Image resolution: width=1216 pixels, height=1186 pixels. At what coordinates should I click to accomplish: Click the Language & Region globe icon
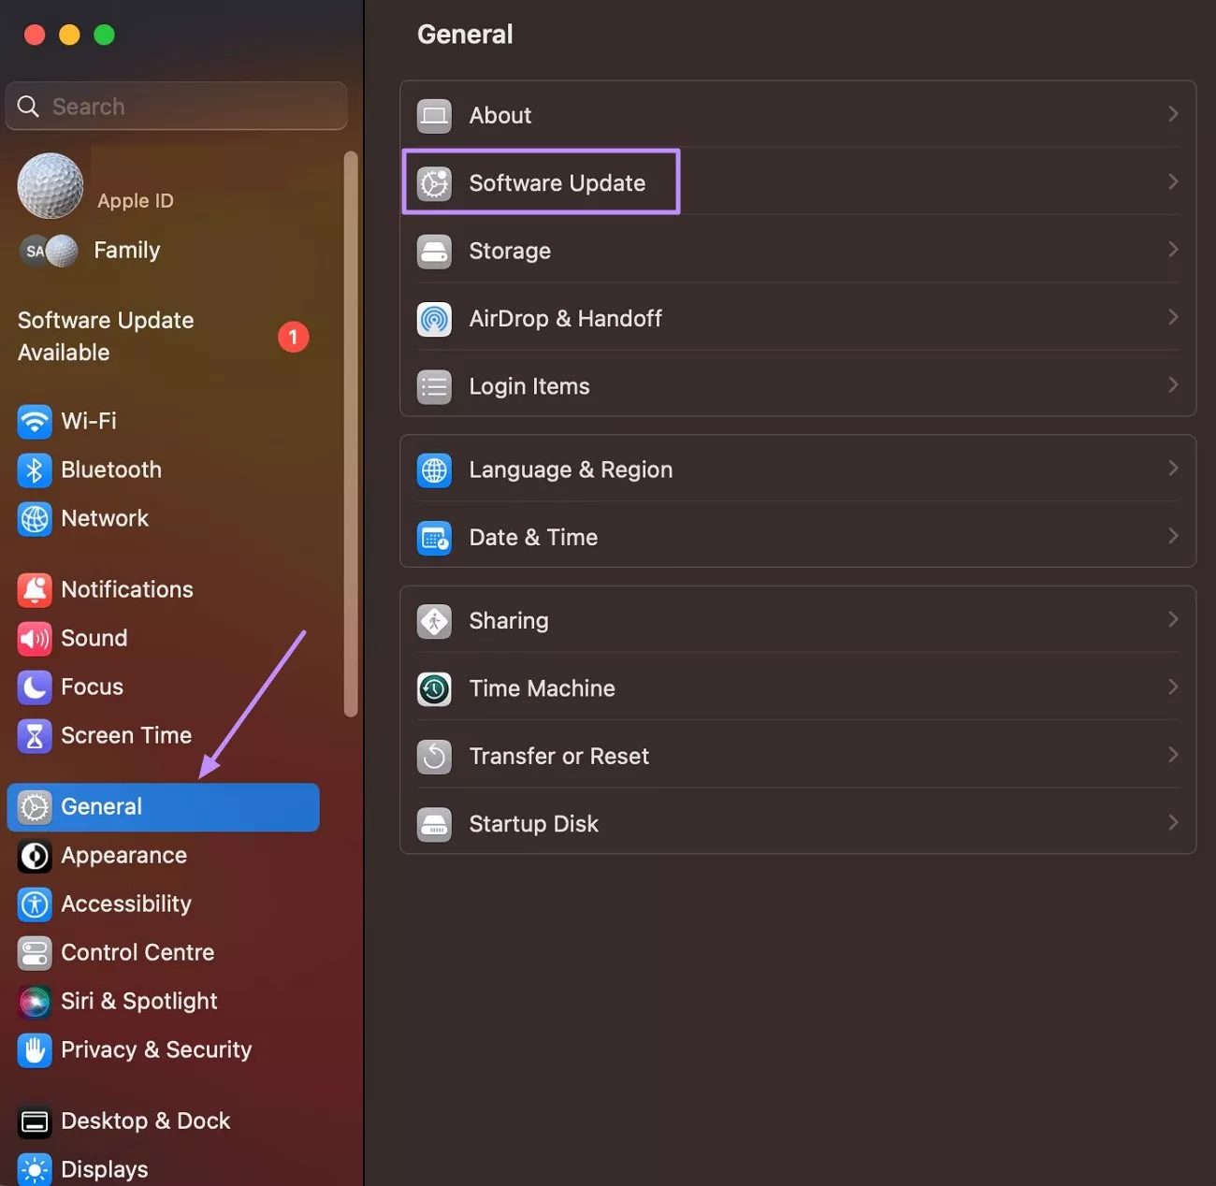(434, 470)
